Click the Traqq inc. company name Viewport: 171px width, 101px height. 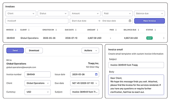tap(94, 63)
